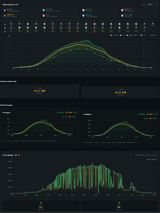
Task: Click the blue icon beside the '50.2' statistic
Action: click(84, 15)
